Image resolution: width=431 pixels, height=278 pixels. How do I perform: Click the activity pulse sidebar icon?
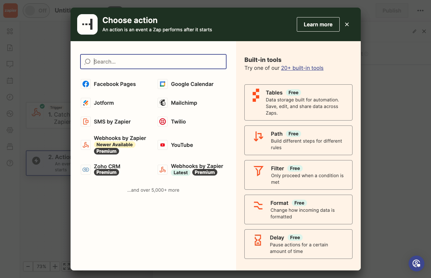[x=10, y=114]
